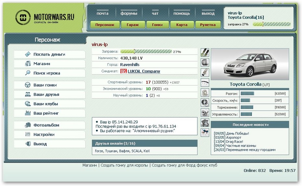Click the icon beside Ваши клубы
Image resolution: width=302 pixels, height=186 pixels.
[28, 104]
